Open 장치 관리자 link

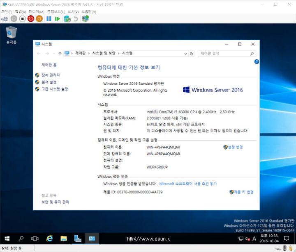[x=51, y=75]
